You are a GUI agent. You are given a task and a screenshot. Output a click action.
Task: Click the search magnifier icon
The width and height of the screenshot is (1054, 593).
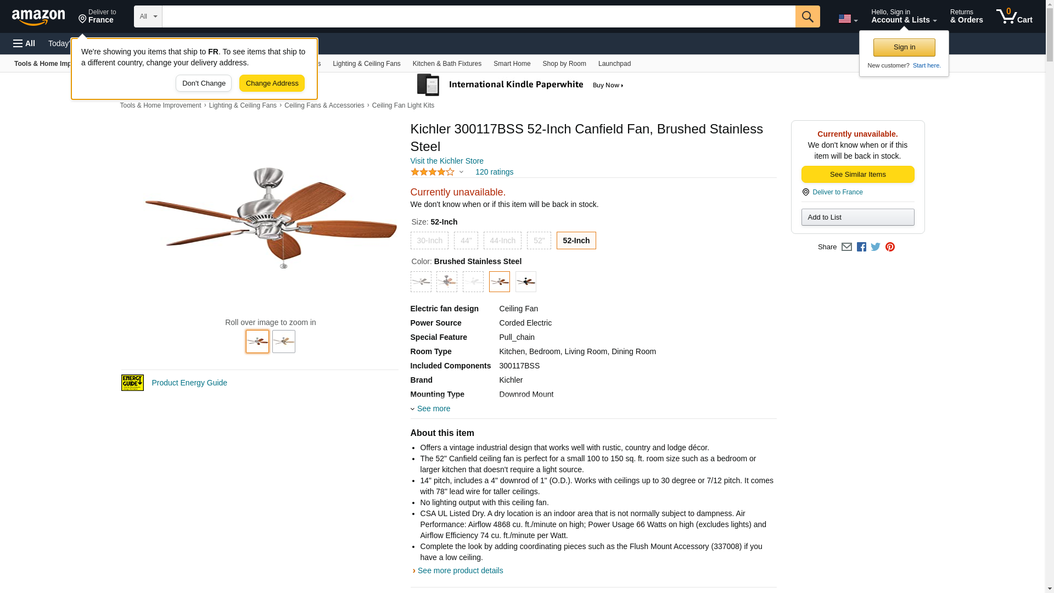(807, 16)
